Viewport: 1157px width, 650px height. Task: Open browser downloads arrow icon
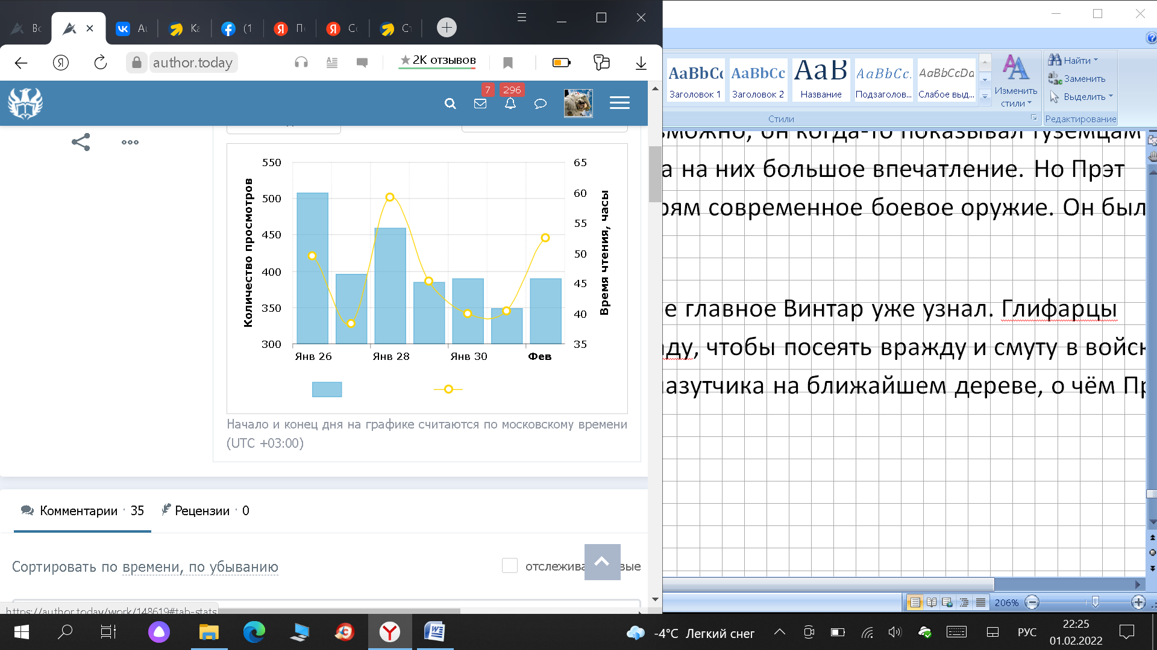pos(641,63)
